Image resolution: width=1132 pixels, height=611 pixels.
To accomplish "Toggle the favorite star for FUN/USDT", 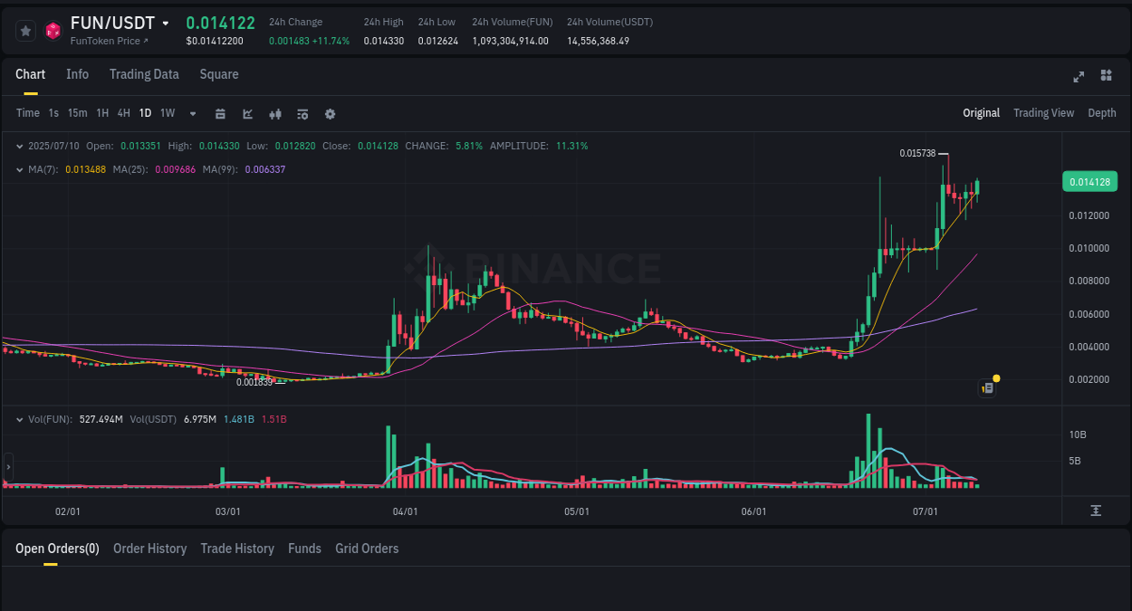I will (x=25, y=30).
